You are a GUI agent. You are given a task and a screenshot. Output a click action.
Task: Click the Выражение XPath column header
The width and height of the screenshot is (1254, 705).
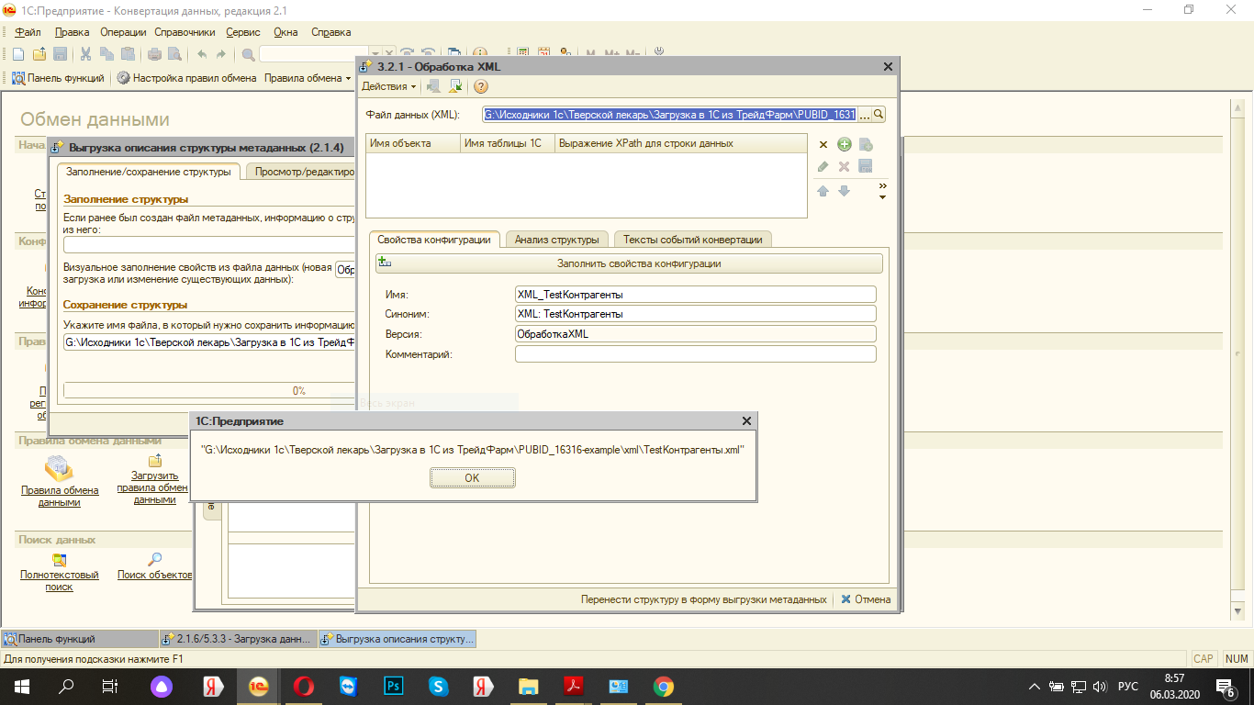coord(680,143)
